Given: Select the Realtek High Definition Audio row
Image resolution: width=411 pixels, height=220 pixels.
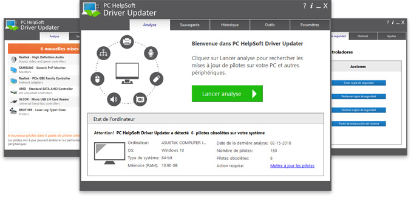Looking at the screenshot, I should click(x=44, y=59).
